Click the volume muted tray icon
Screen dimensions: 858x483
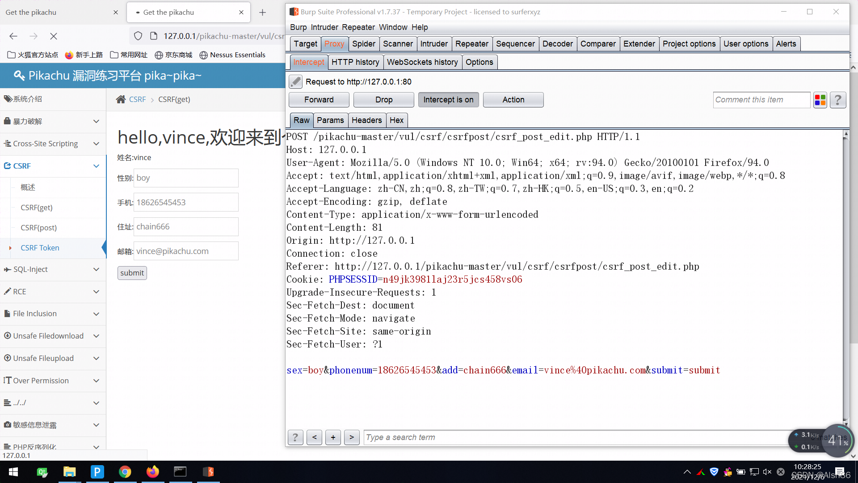point(767,472)
